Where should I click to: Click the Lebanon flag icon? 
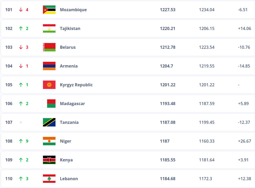click(x=49, y=179)
